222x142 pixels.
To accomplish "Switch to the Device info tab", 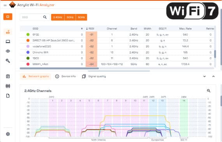I will [65, 76].
